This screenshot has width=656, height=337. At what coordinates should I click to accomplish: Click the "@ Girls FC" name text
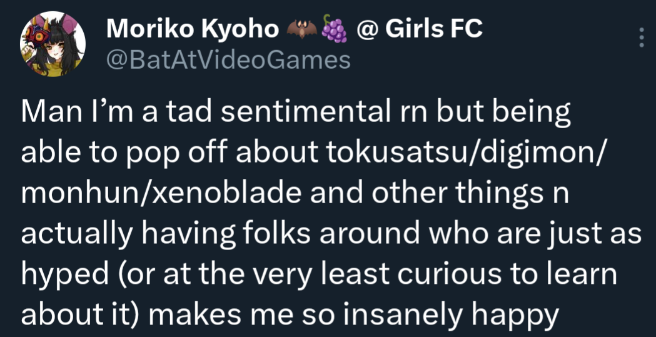coord(419,28)
